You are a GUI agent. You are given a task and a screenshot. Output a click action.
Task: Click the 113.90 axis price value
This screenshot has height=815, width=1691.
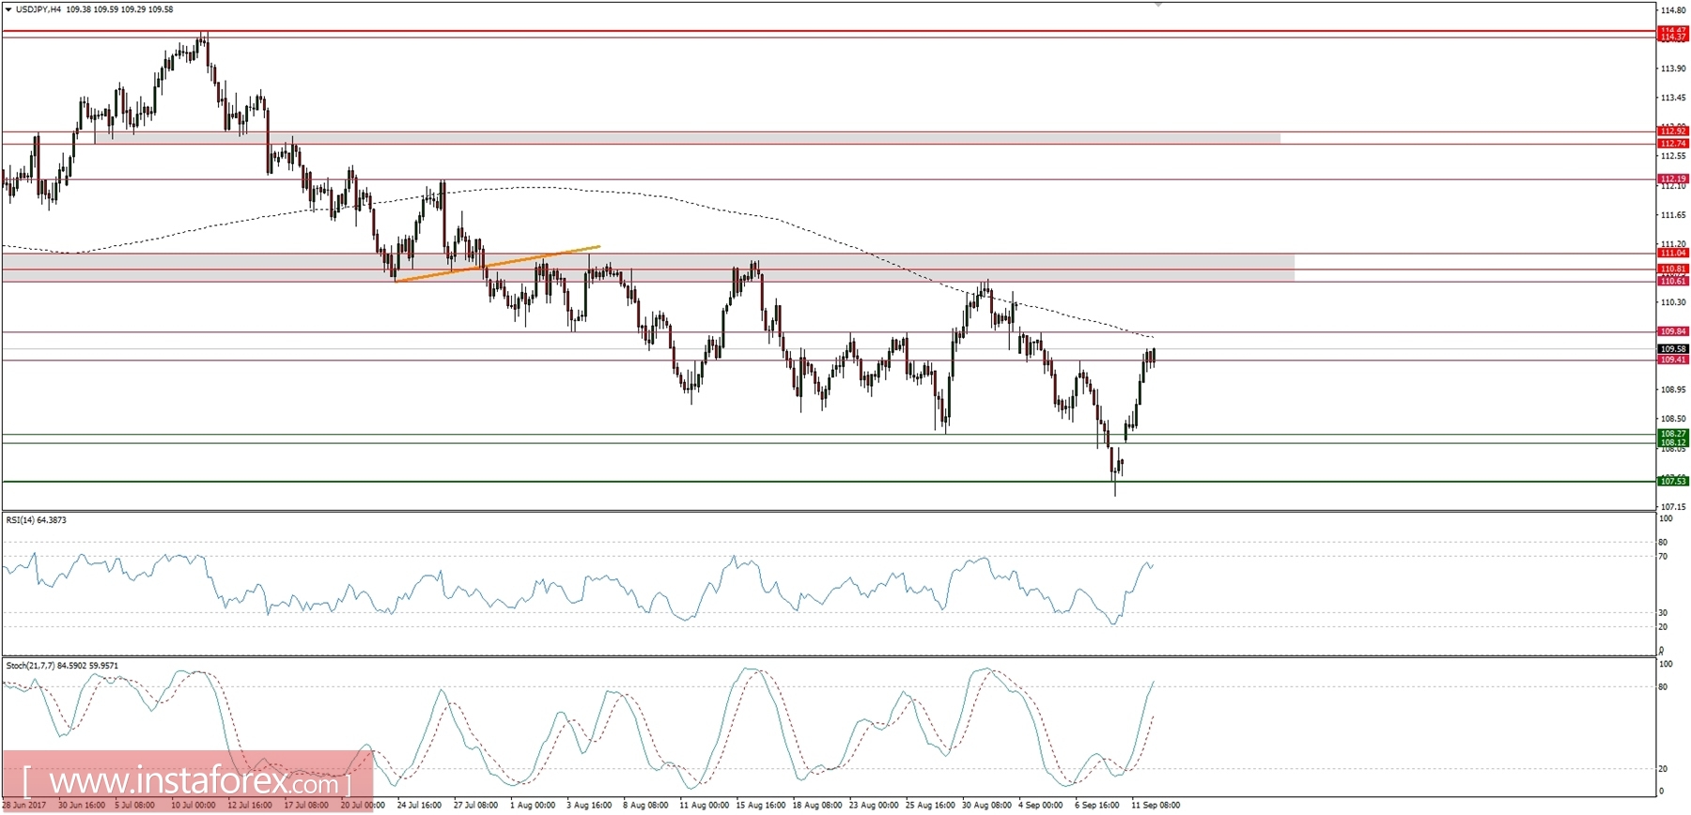1673,69
